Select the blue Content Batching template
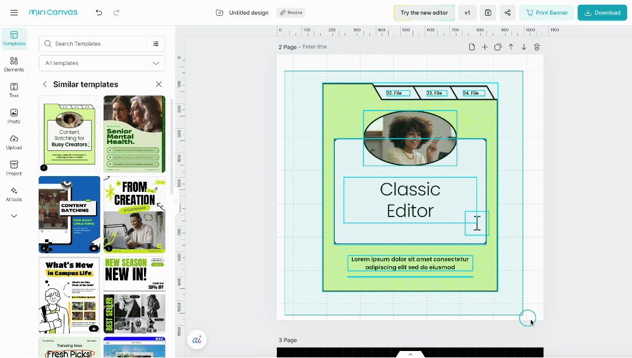 tap(69, 215)
